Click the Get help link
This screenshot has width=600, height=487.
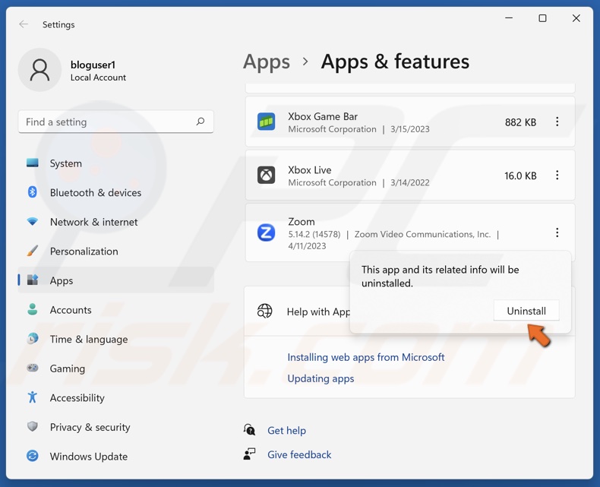click(x=286, y=431)
